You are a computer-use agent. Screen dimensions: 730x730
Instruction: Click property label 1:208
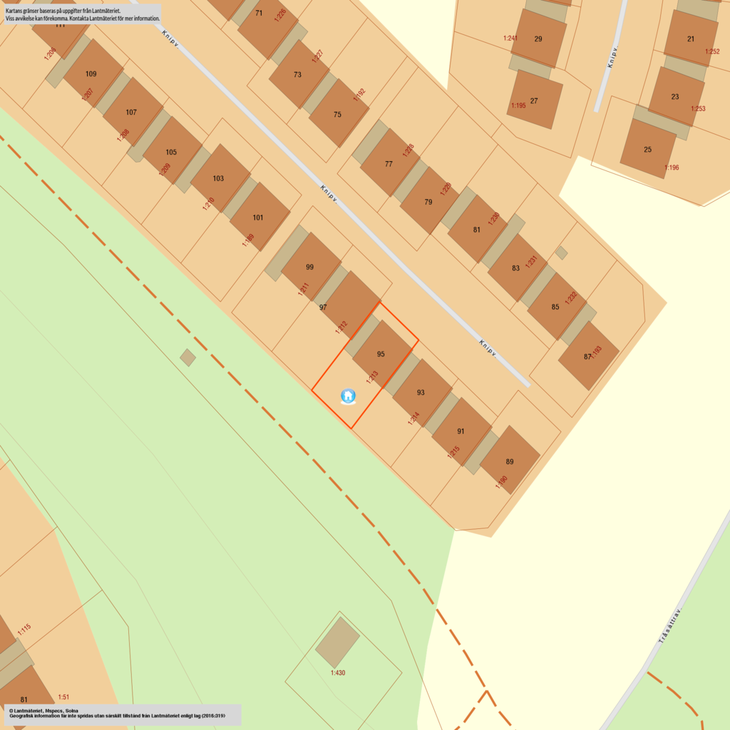(123, 135)
